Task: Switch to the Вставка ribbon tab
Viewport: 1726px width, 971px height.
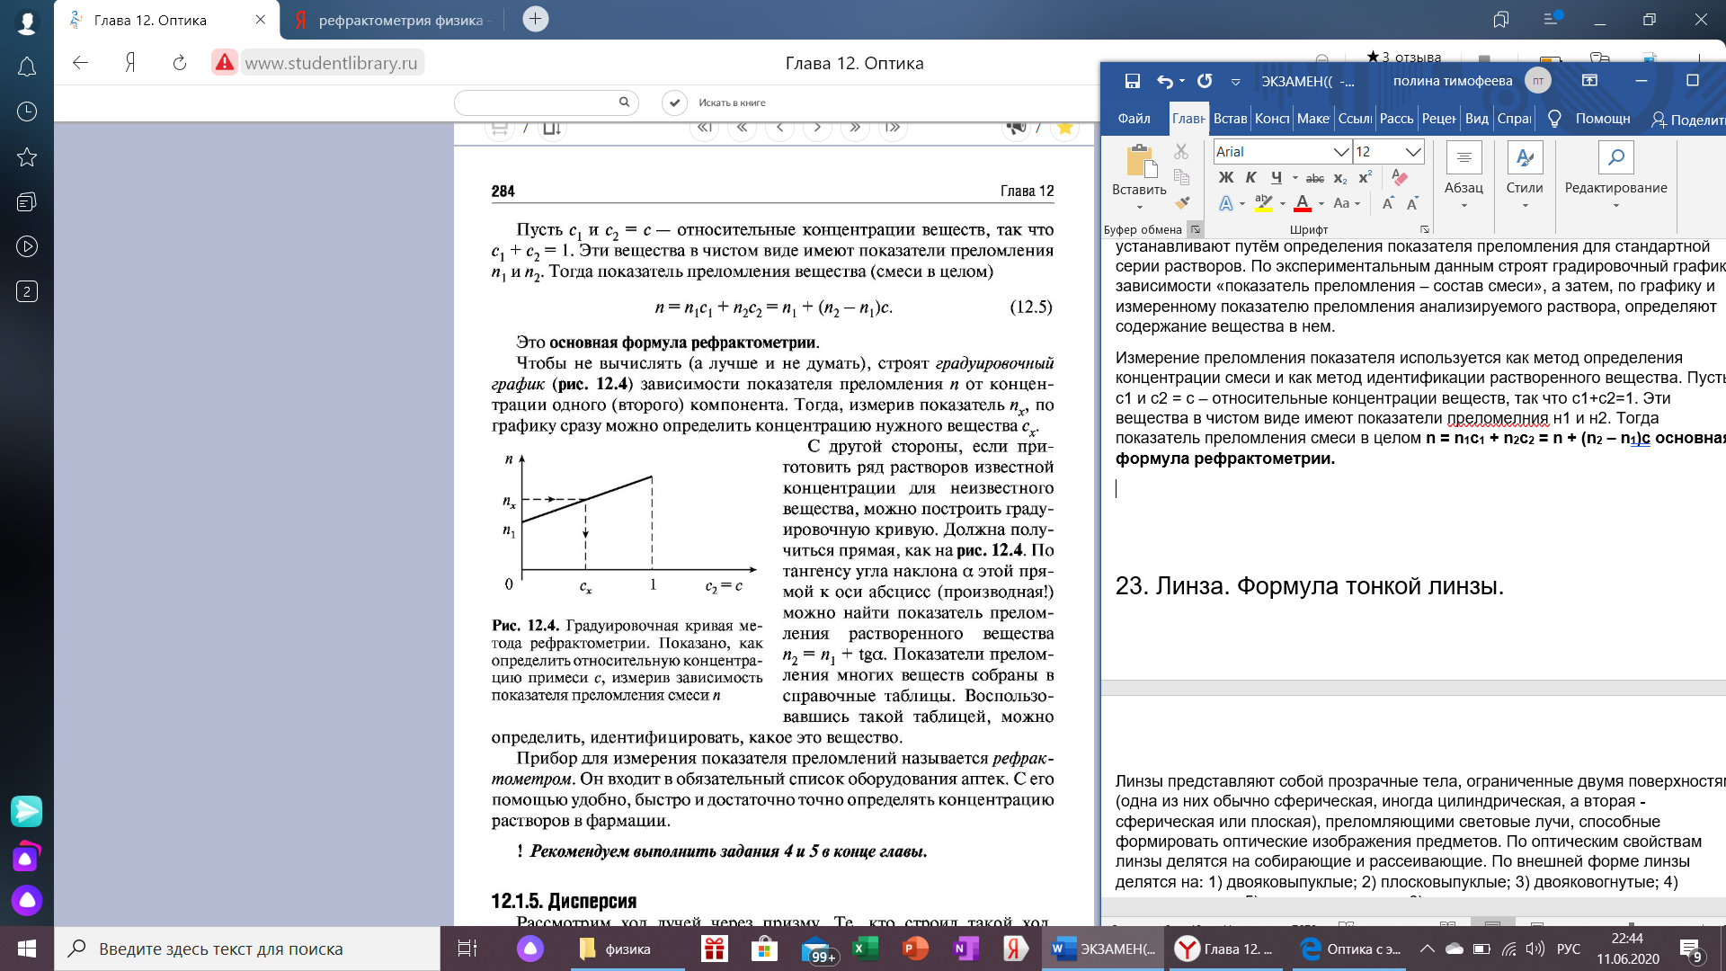Action: (x=1230, y=119)
